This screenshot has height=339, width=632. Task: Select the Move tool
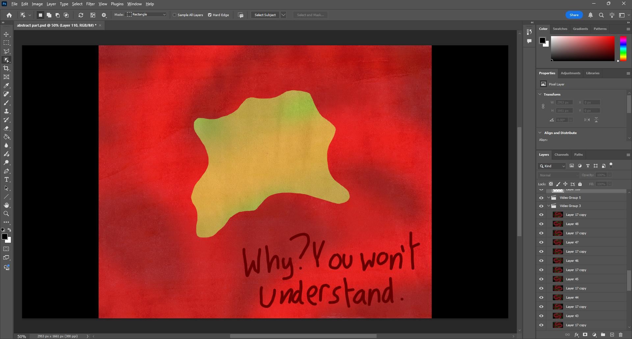click(x=6, y=34)
